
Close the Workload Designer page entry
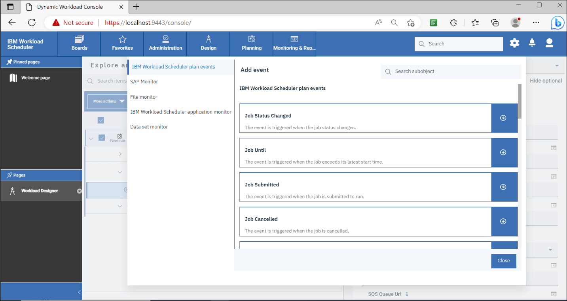pos(79,191)
